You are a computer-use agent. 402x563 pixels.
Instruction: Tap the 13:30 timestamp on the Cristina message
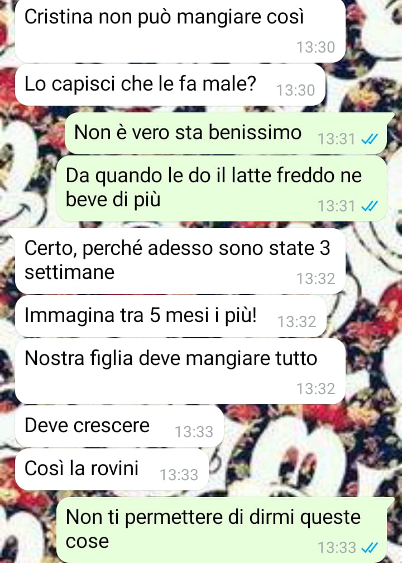pyautogui.click(x=315, y=47)
